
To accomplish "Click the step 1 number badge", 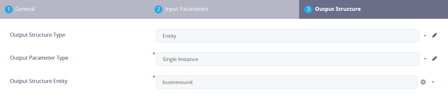I will 9,9.
